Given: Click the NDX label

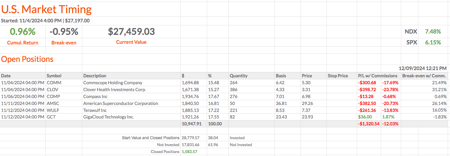Looking at the screenshot, I should 411,32.
